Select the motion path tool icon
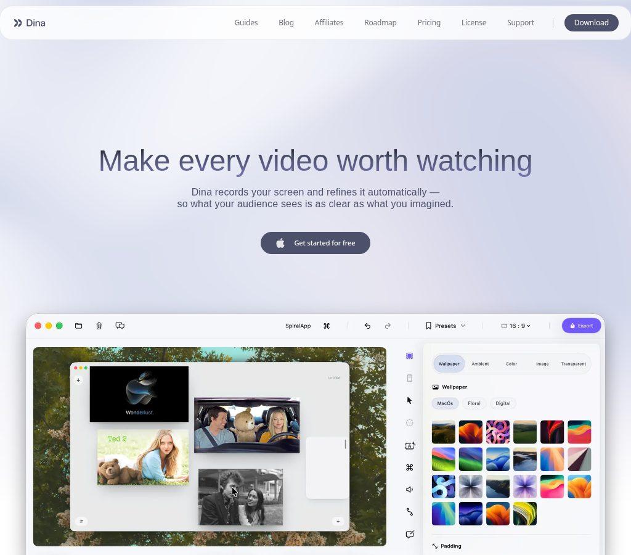This screenshot has height=555, width=631. tap(409, 511)
